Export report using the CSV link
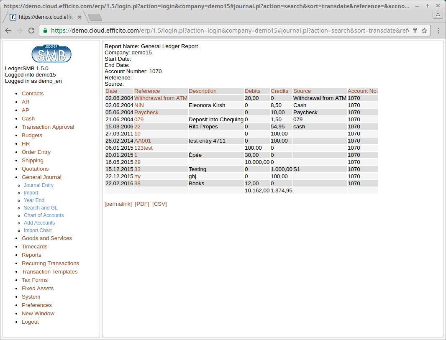Screen dimensions: 446x340 (x=159, y=204)
